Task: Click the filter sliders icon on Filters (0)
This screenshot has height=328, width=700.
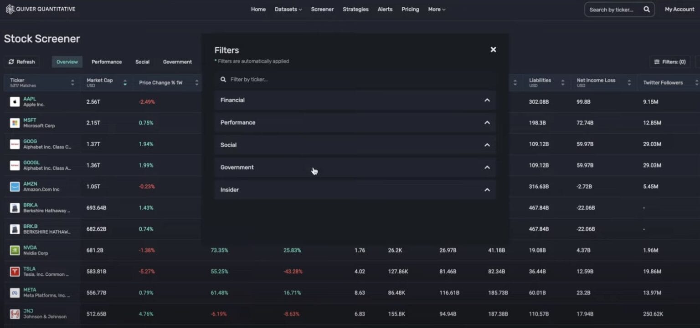Action: (656, 61)
